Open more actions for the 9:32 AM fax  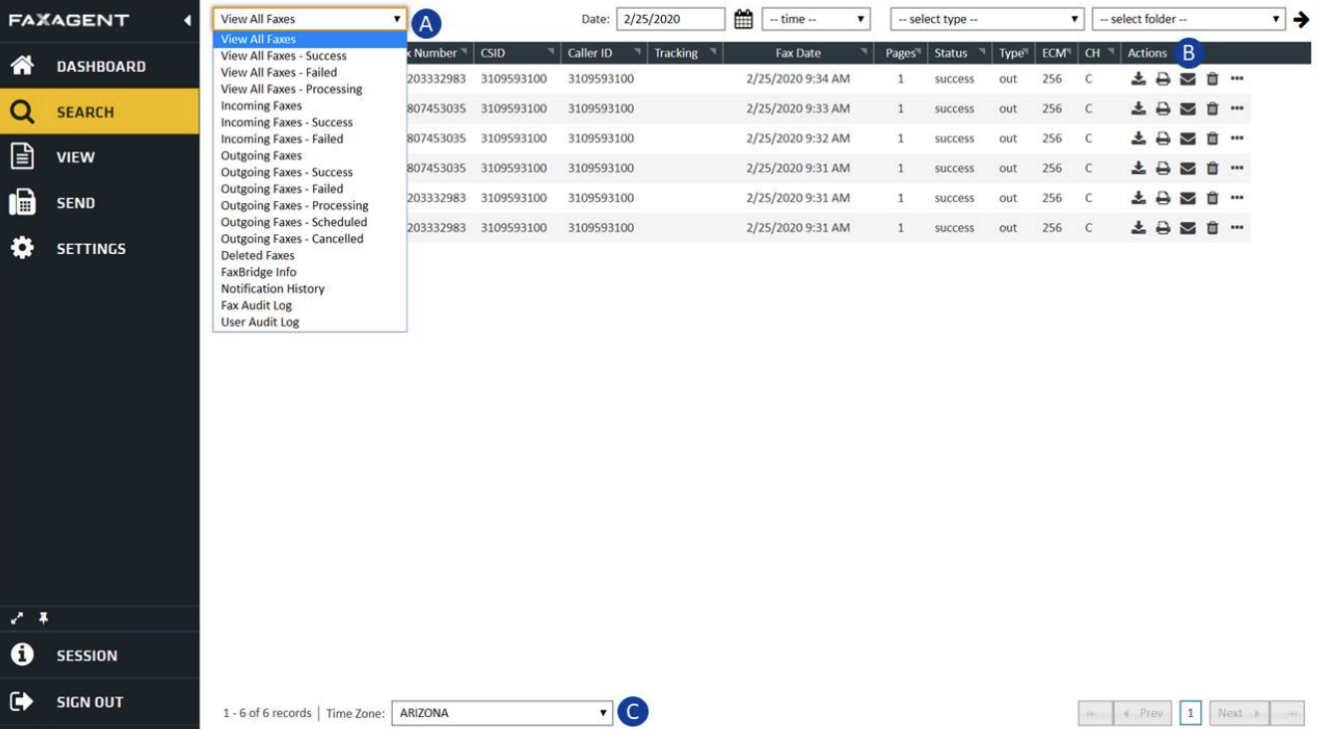coord(1237,138)
